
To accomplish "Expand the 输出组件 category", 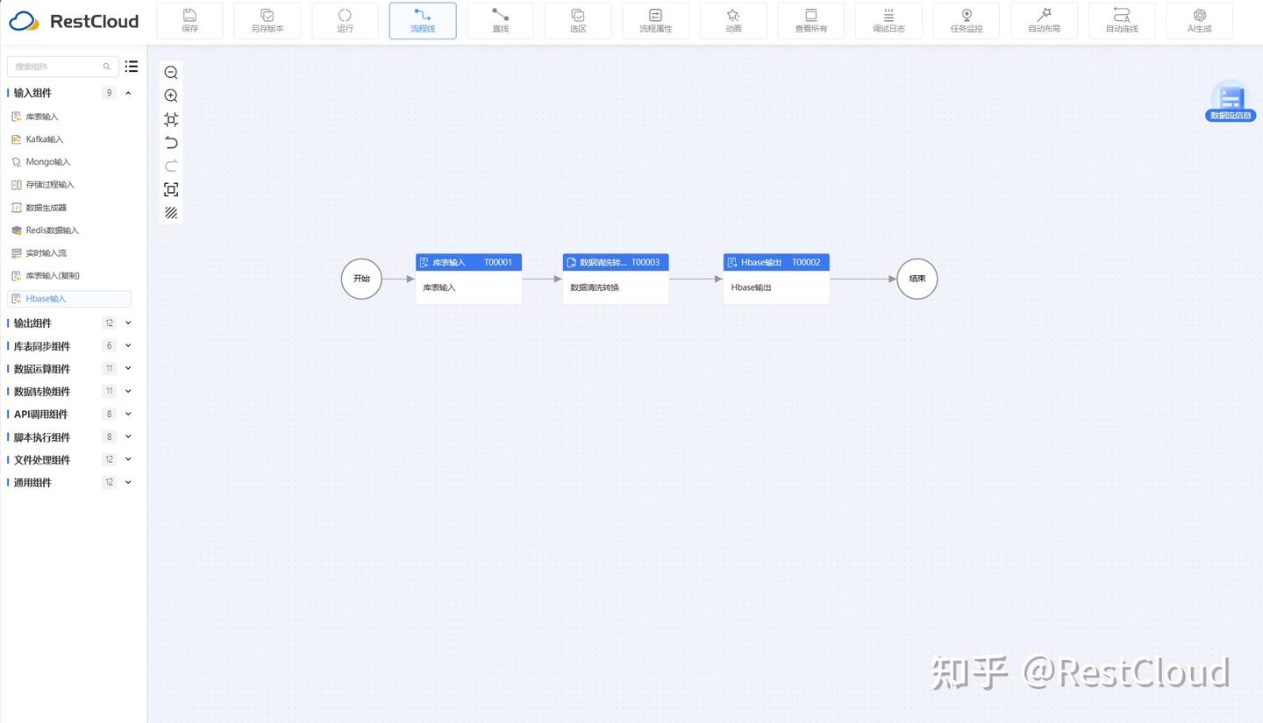I will [x=127, y=323].
